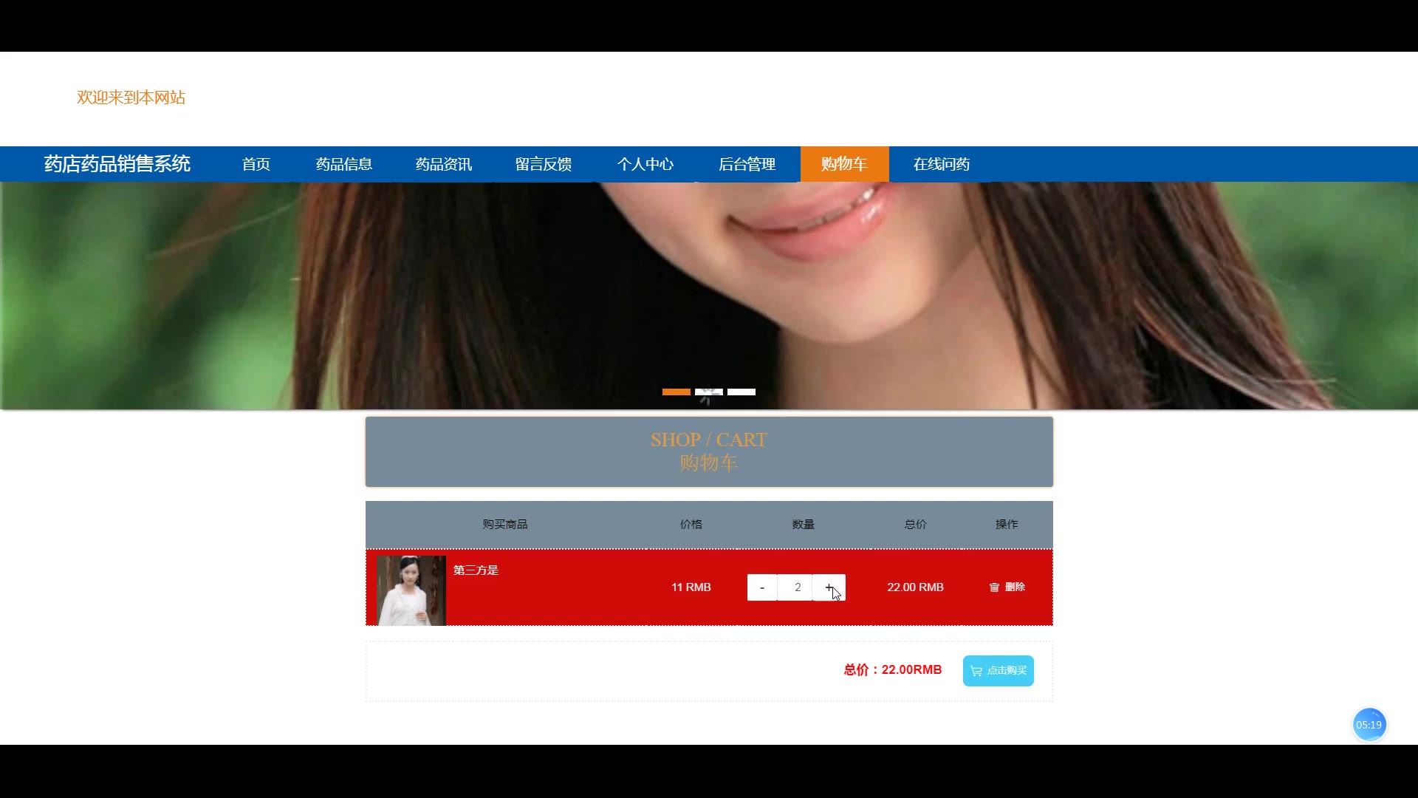Click the product thumbnail image in cart

[411, 590]
